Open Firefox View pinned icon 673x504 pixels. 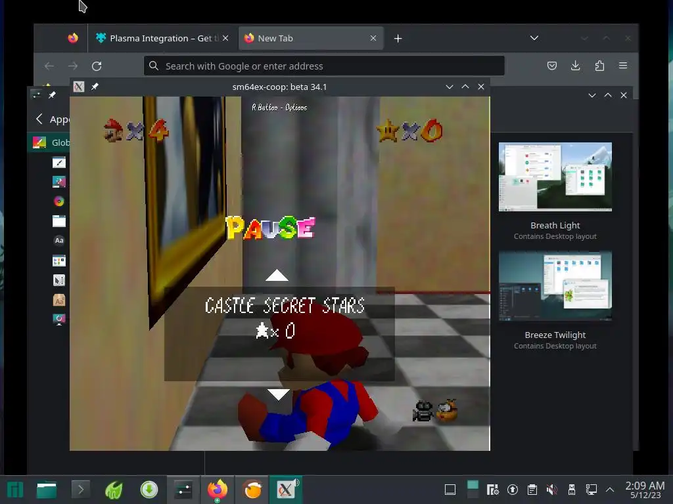(73, 38)
